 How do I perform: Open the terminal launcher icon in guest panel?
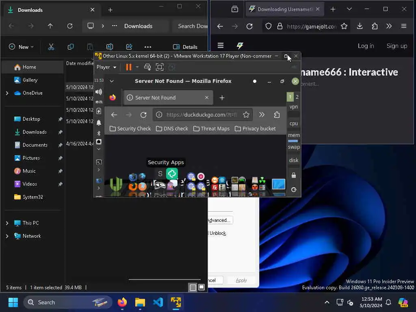pyautogui.click(x=99, y=162)
